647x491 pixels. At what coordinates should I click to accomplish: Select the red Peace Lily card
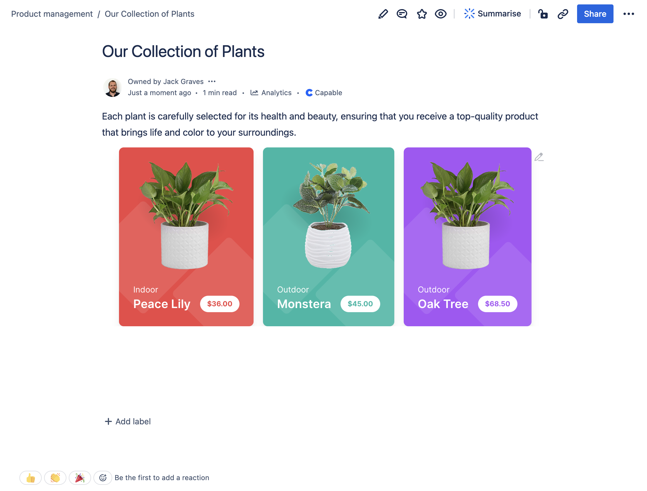[186, 237]
